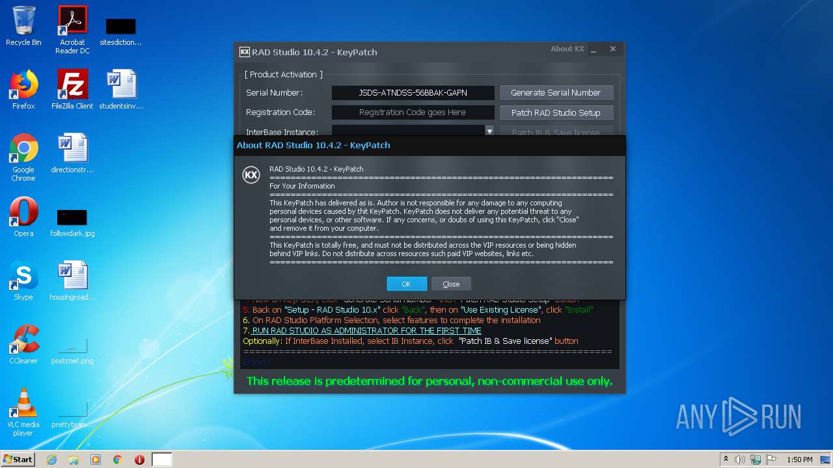Viewport: 833px width, 468px height.
Task: Click the KX logo in About dialog
Action: [x=251, y=175]
